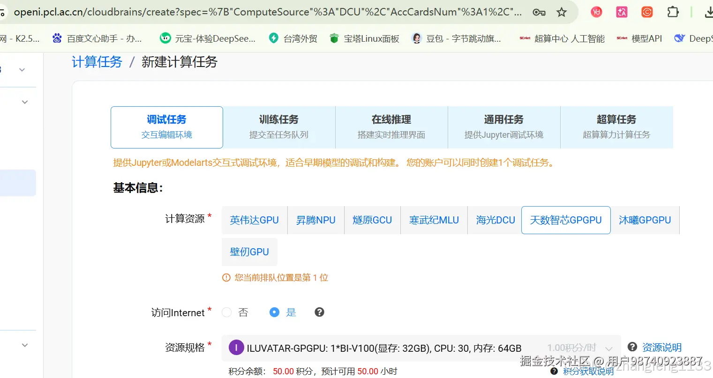Image resolution: width=713 pixels, height=378 pixels.
Task: Select 是 for Internet access
Action: click(x=275, y=312)
